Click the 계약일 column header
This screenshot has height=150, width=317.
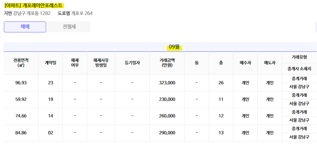click(50, 63)
